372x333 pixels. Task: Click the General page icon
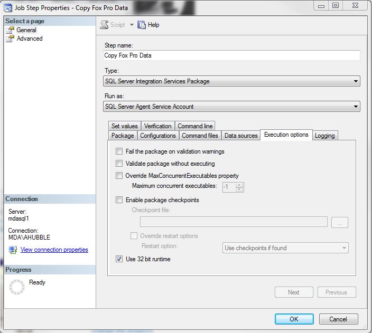click(x=10, y=30)
